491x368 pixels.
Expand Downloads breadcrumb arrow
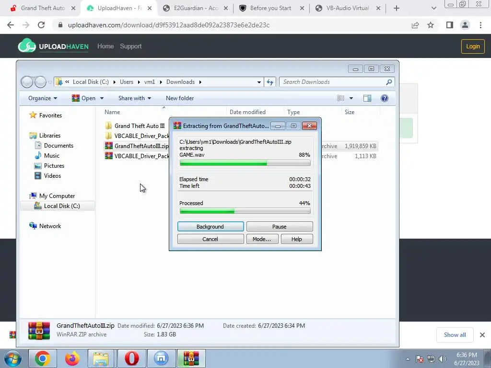tap(200, 82)
